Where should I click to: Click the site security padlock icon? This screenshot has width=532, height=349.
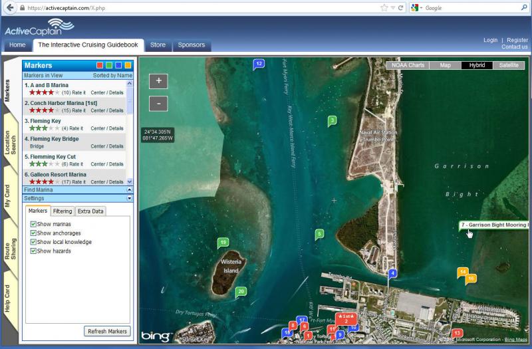coord(22,7)
